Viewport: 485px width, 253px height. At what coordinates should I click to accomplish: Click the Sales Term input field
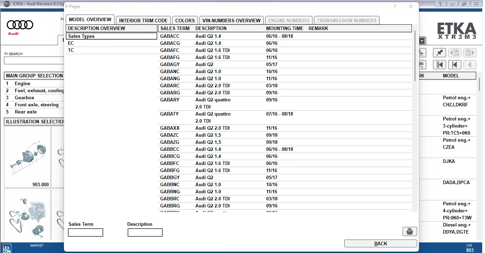point(86,233)
